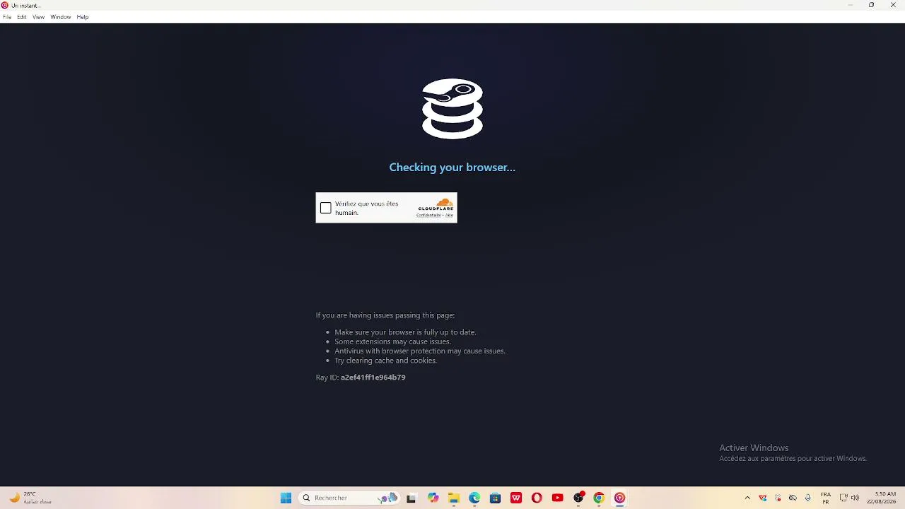Open OBS Studio from the taskbar
The width and height of the screenshot is (905, 509).
point(578,498)
